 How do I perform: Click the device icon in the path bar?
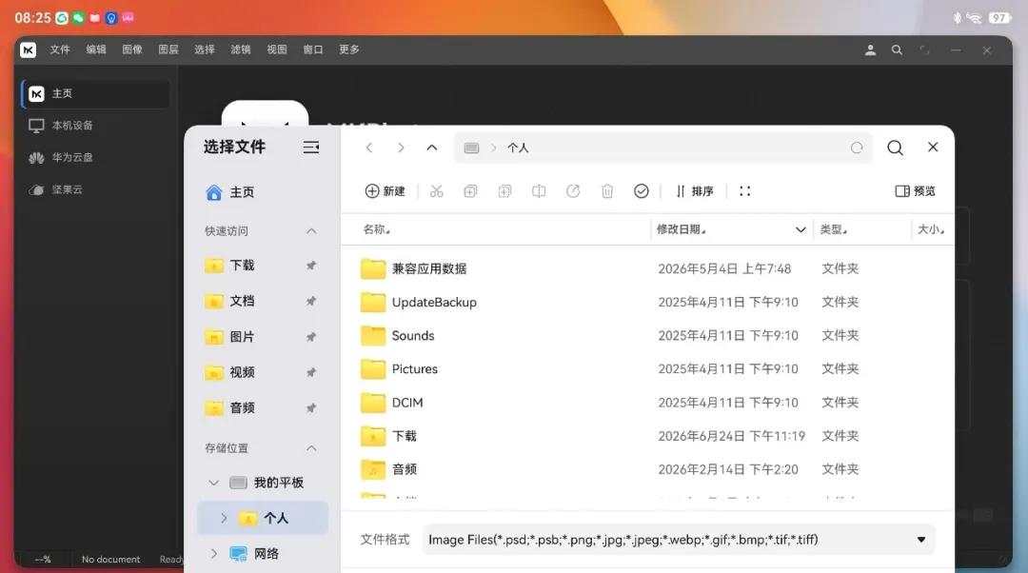tap(471, 148)
